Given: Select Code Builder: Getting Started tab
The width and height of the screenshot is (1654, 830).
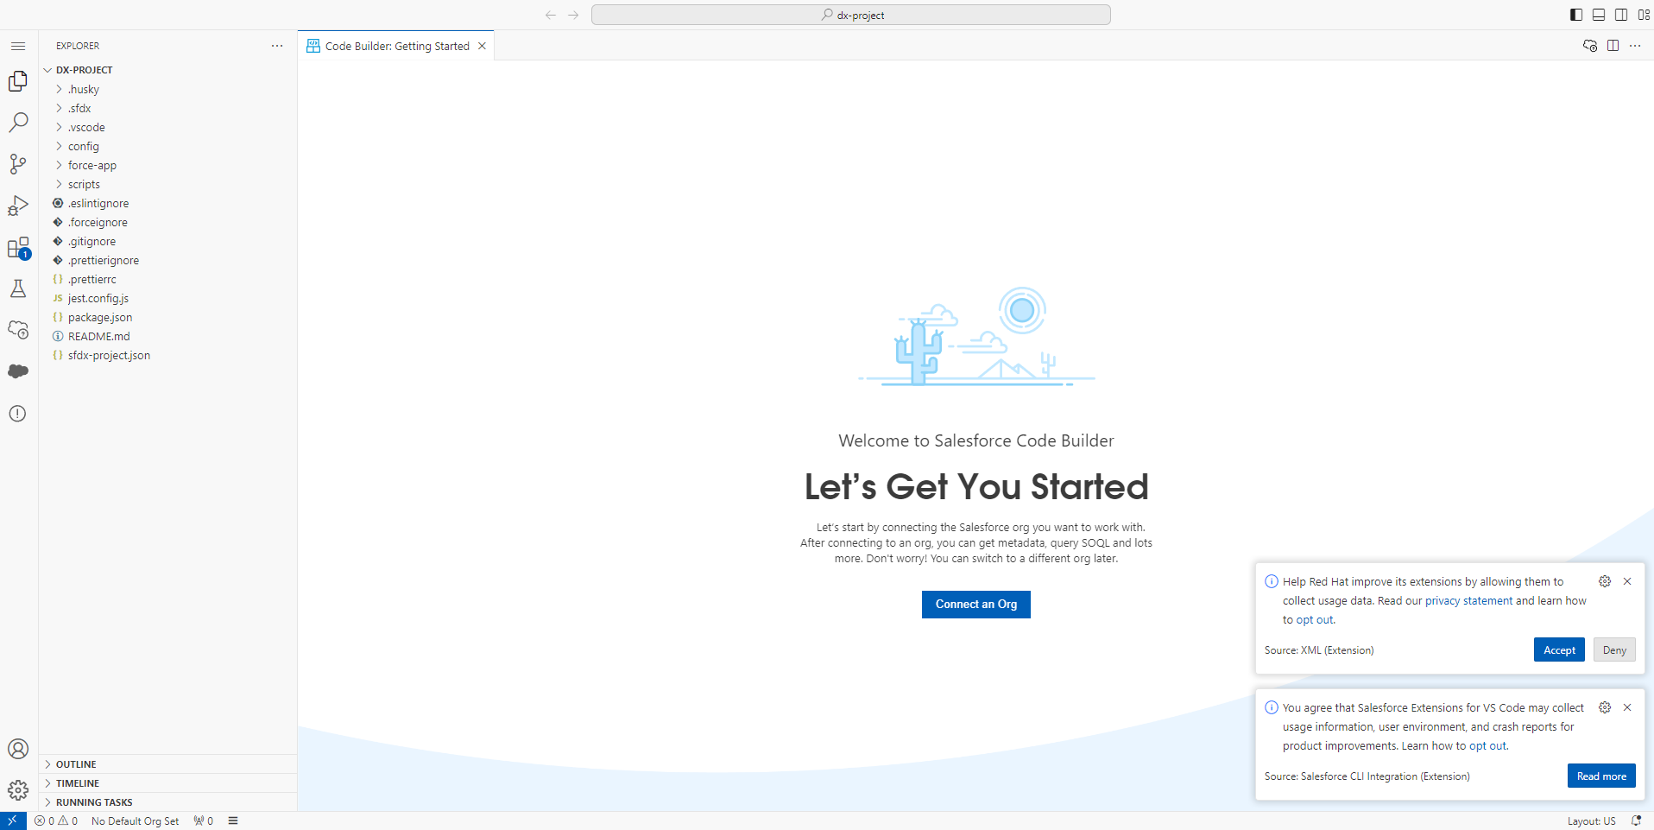Looking at the screenshot, I should click(x=396, y=46).
